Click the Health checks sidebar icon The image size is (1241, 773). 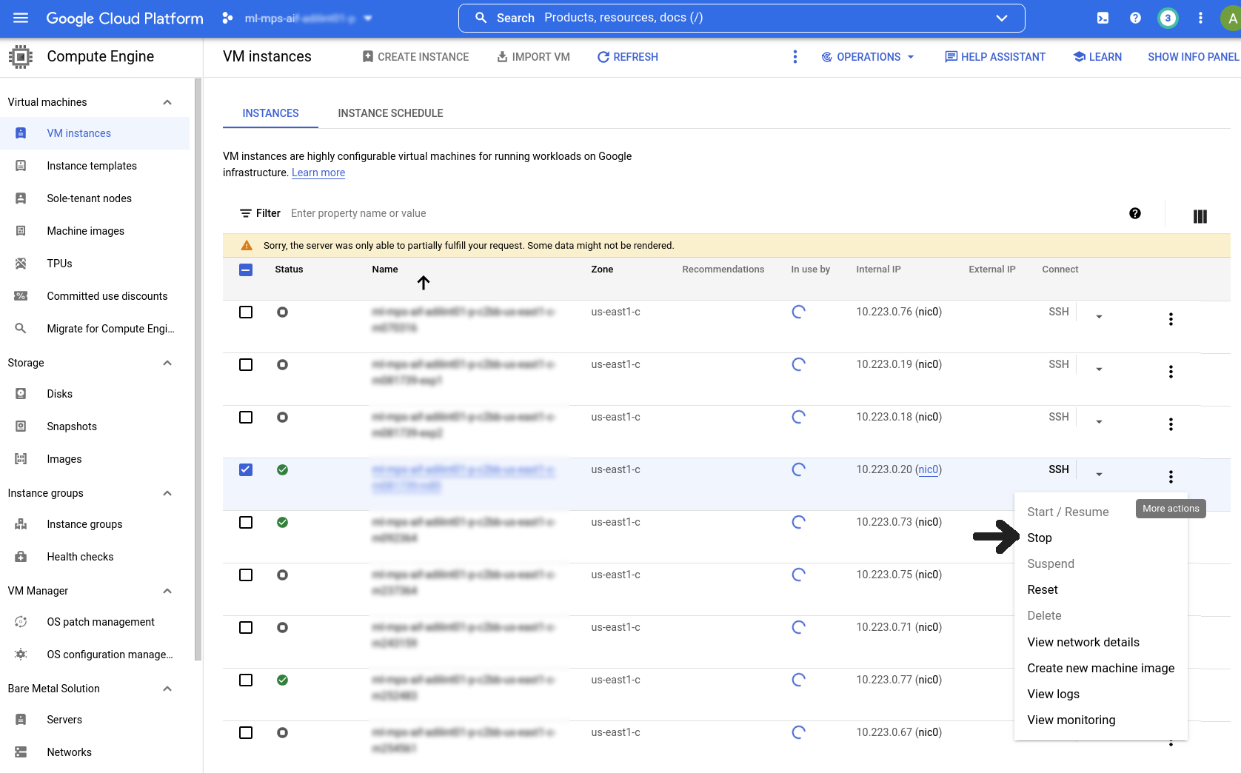21,557
